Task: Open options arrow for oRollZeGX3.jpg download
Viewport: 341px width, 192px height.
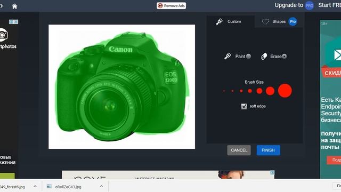Action: click(101, 187)
